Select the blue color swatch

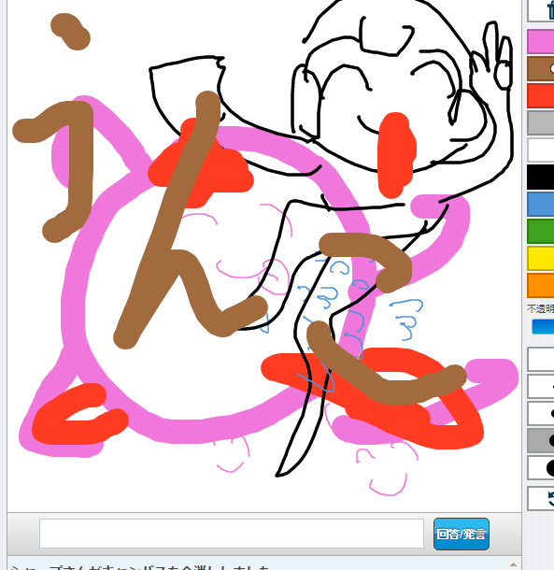coord(541,204)
